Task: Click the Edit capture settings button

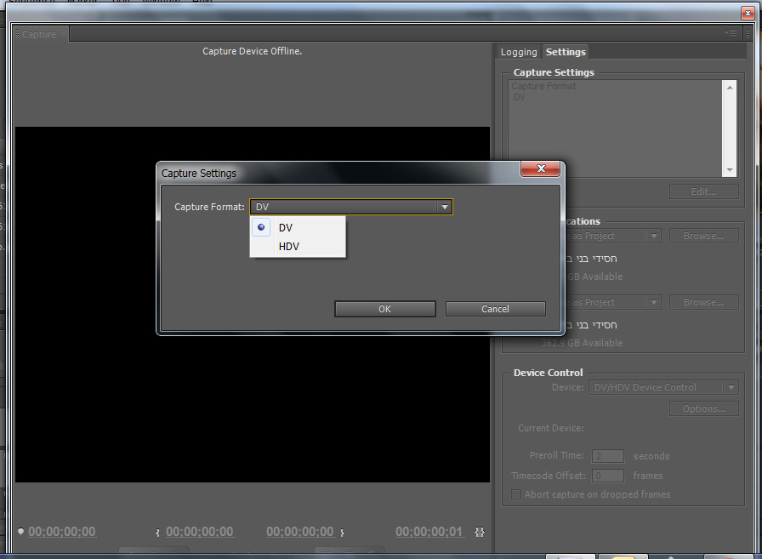Action: [703, 191]
